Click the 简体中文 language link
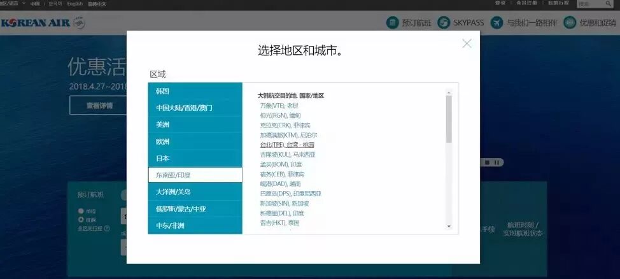620x279 pixels. click(x=97, y=4)
